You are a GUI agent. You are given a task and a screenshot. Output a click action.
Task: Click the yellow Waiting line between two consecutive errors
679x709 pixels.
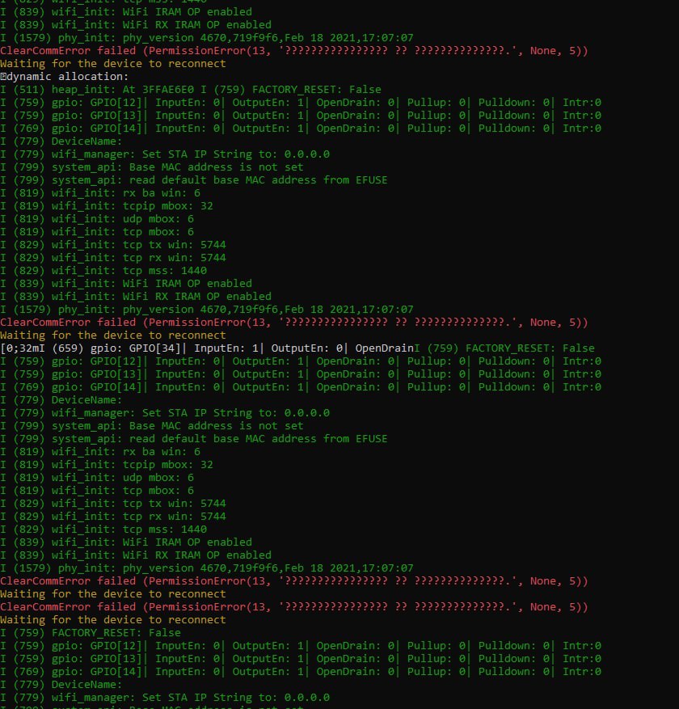(x=113, y=594)
